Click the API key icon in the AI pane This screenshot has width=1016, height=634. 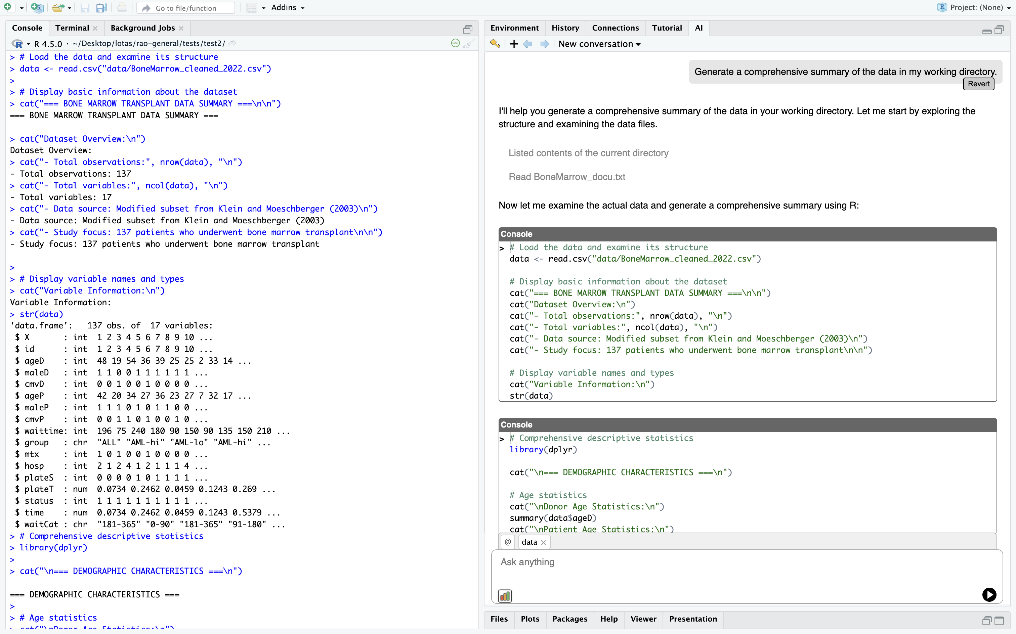[x=495, y=44]
